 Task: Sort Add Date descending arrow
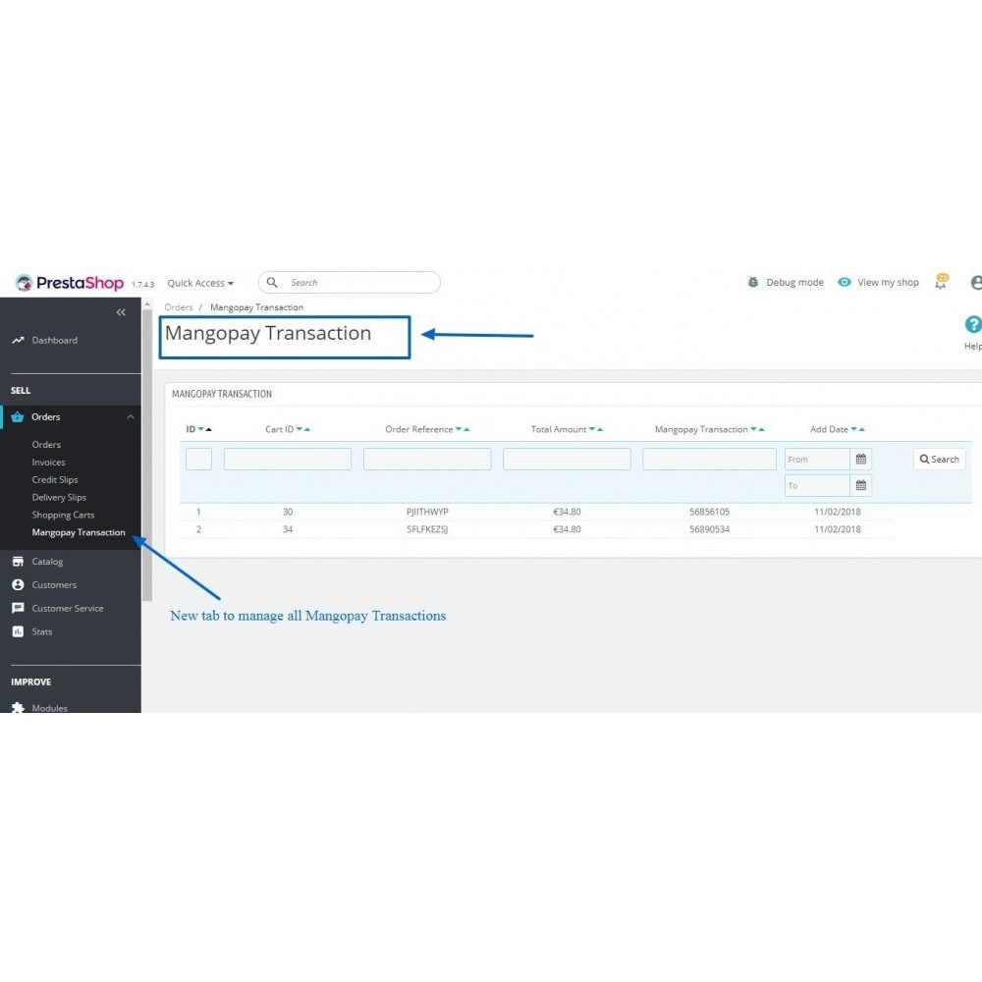(x=853, y=430)
